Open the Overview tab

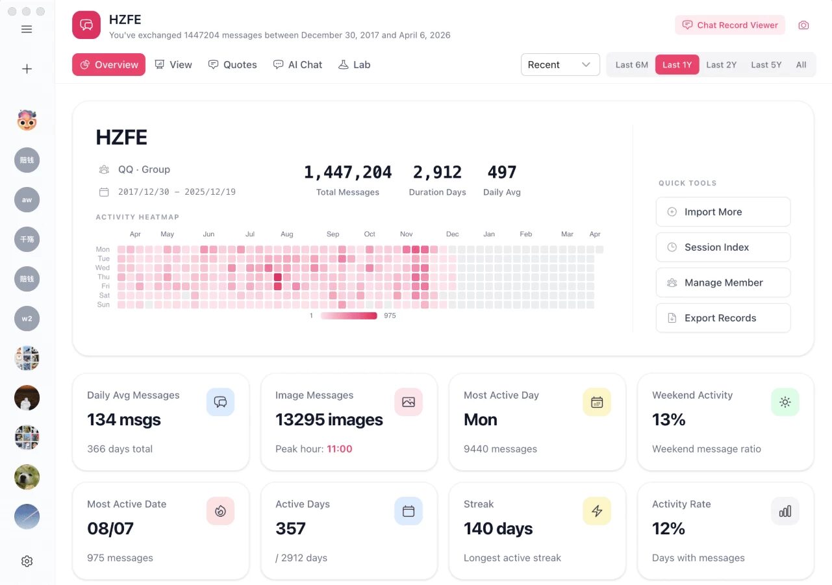tap(108, 65)
